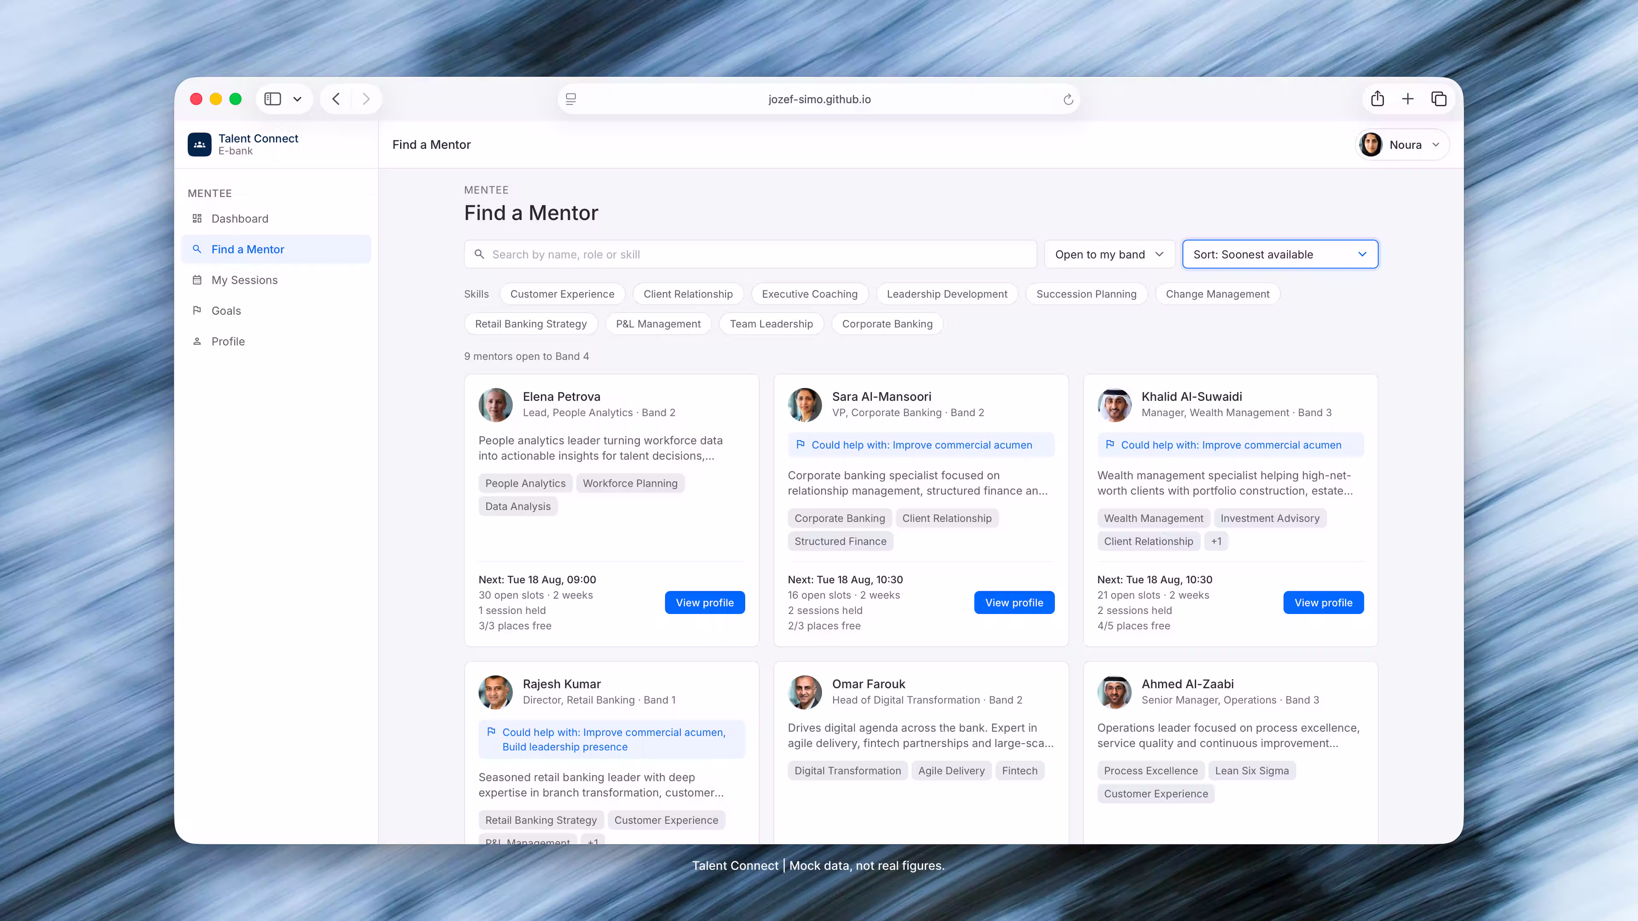Click Elena Petrova's name heading
The image size is (1638, 921).
(561, 397)
